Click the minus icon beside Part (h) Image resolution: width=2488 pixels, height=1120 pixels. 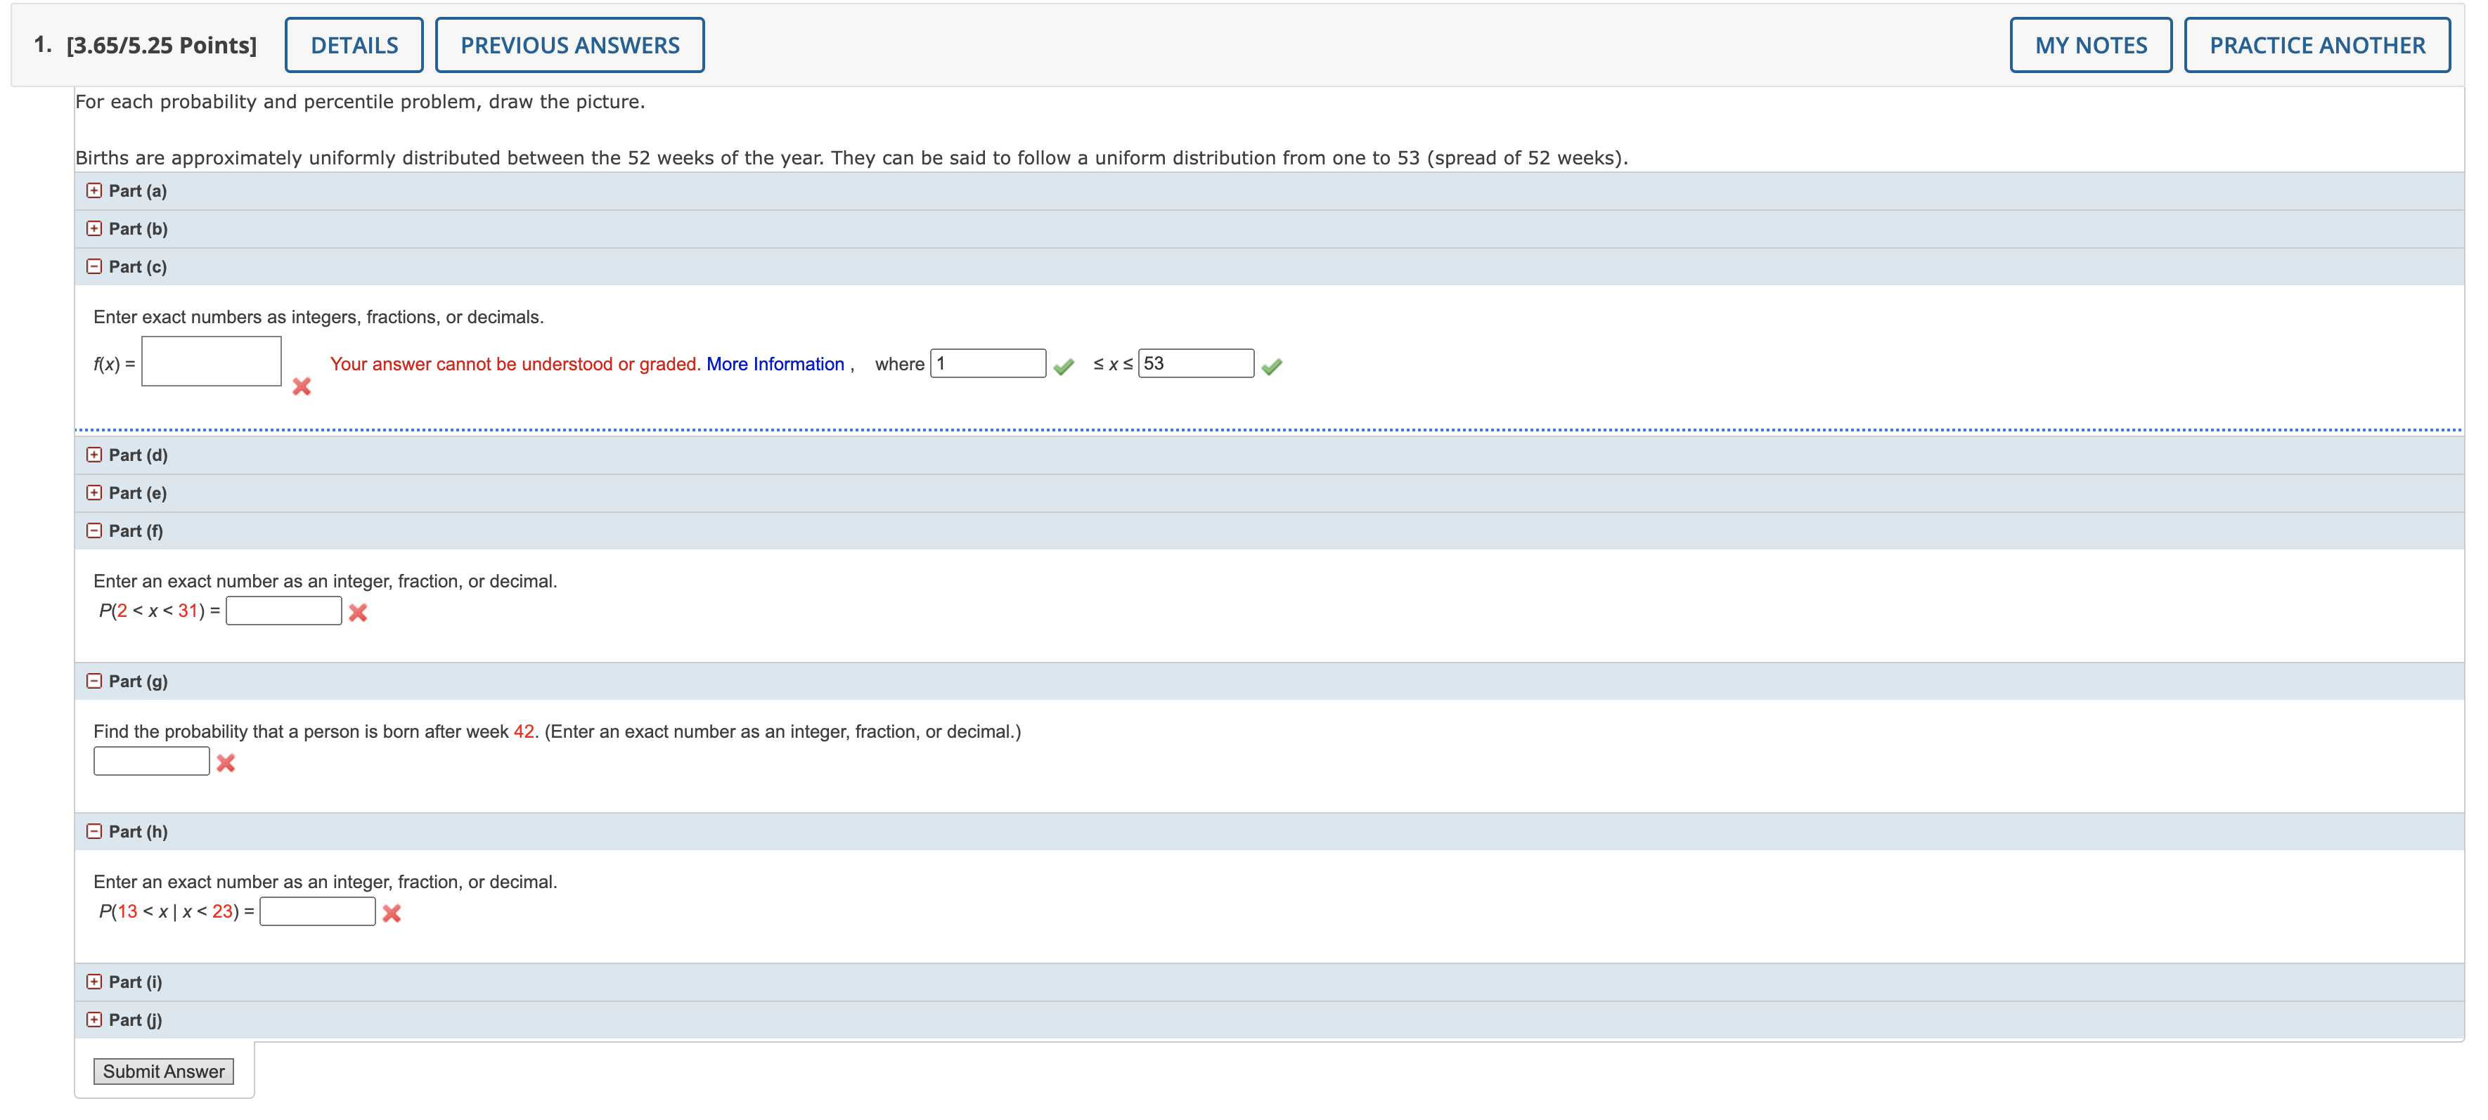coord(94,831)
